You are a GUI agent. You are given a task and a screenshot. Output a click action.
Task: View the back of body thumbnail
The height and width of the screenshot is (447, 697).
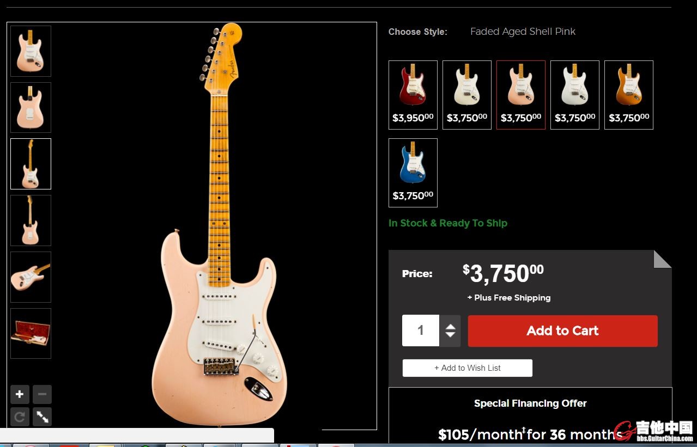31,107
